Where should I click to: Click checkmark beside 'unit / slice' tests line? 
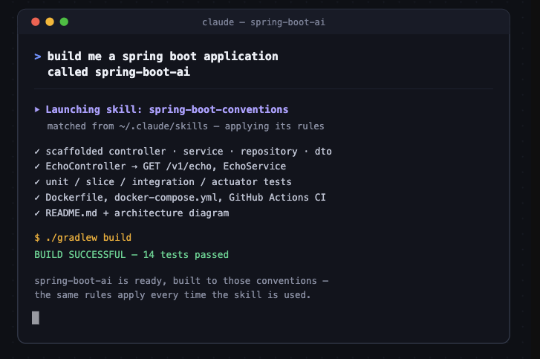pos(37,182)
